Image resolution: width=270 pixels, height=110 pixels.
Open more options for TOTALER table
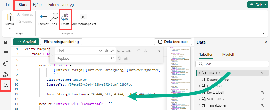click(266, 73)
